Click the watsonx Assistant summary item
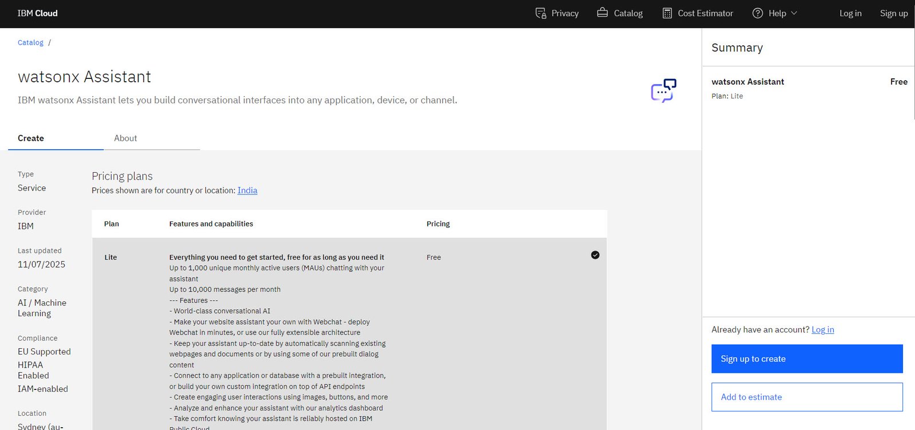Viewport: 915px width, 430px height. pyautogui.click(x=747, y=82)
